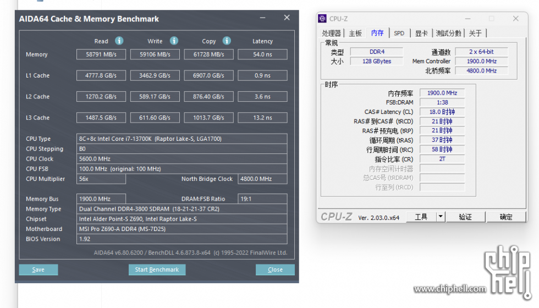
Task: Open the 显卡 tab in CPU-Z
Action: pyautogui.click(x=421, y=34)
